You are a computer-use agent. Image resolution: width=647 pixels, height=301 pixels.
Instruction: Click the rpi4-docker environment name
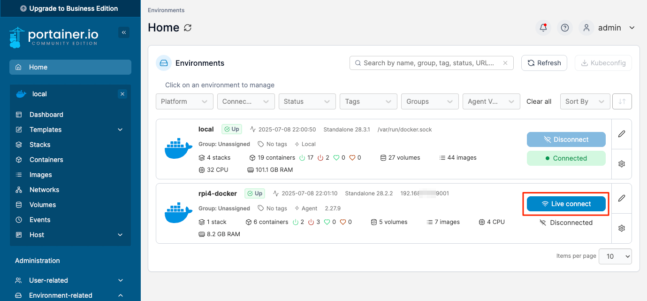pyautogui.click(x=218, y=193)
